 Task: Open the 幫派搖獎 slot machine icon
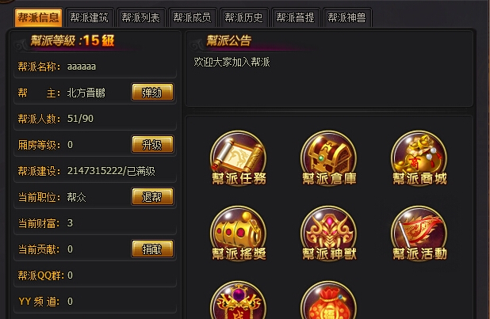[239, 234]
